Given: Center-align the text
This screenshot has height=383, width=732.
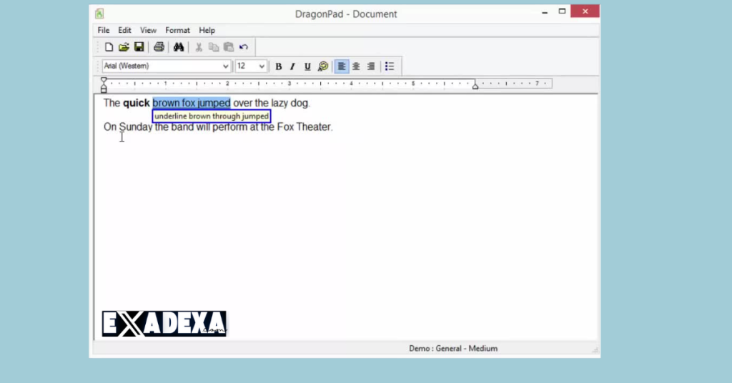Looking at the screenshot, I should [x=356, y=66].
